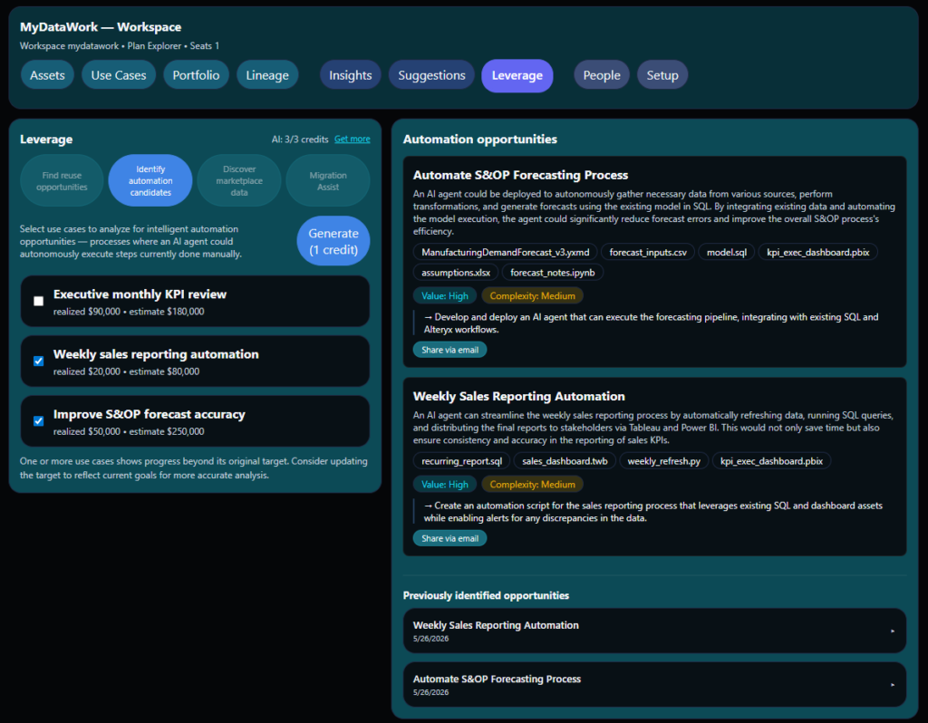Click the assumptions.xlsx asset chip

coord(456,272)
